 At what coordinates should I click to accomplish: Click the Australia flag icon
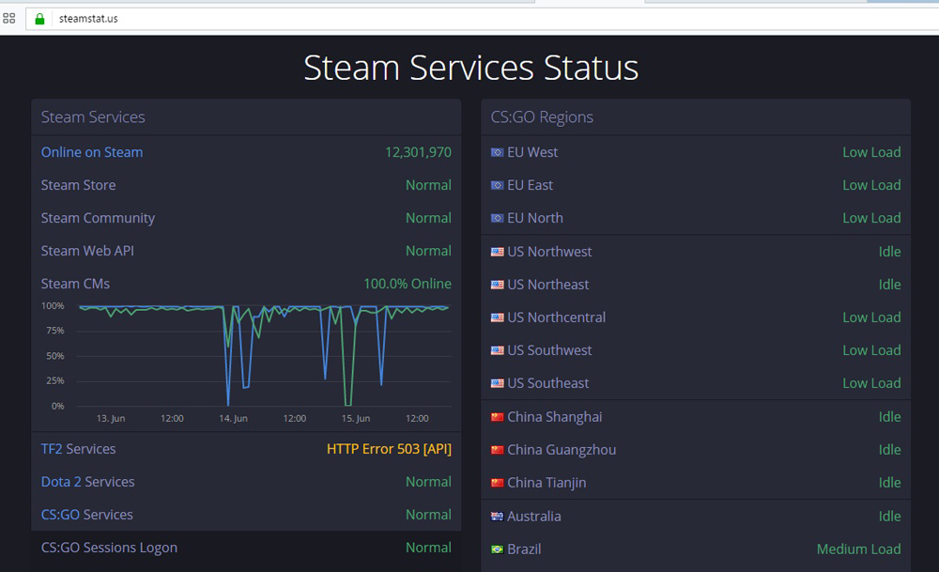497,517
